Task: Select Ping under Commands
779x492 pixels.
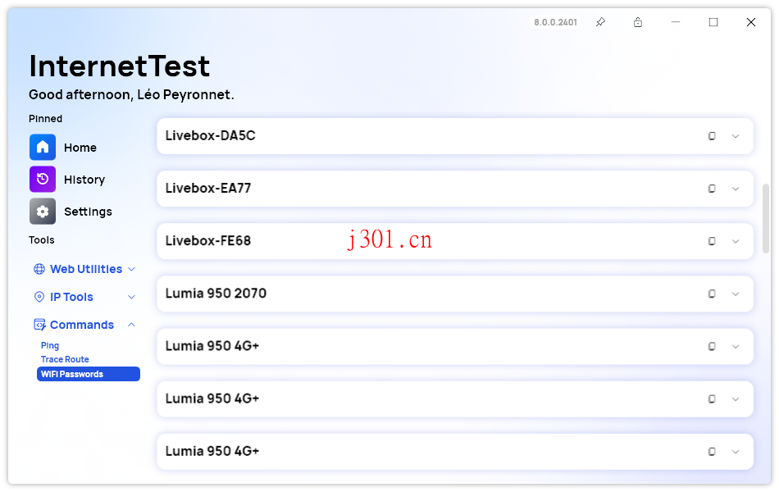Action: click(50, 345)
